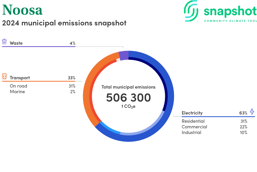Click the Waste trash bin icon
The width and height of the screenshot is (257, 172).
[x=4, y=42]
